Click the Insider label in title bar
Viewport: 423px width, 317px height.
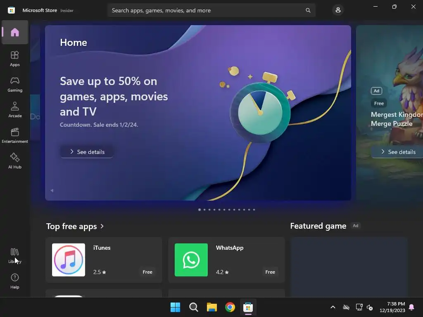[x=67, y=10]
